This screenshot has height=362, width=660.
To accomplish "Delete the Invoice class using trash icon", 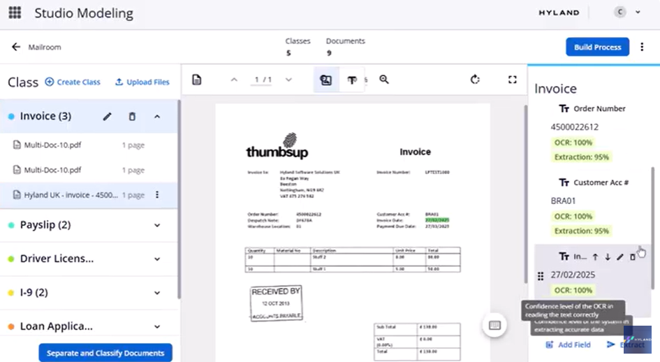I will coord(132,116).
